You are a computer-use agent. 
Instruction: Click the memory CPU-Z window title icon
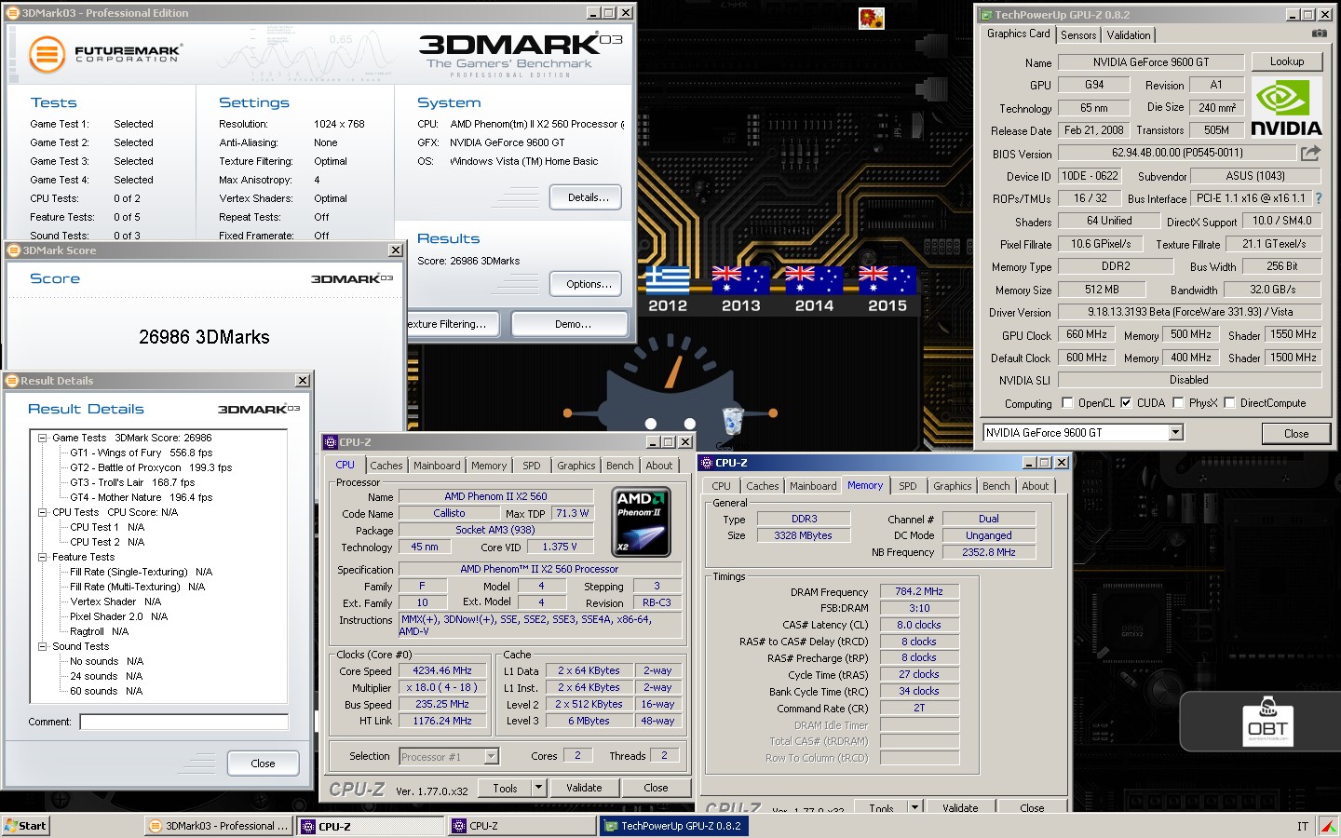point(707,463)
